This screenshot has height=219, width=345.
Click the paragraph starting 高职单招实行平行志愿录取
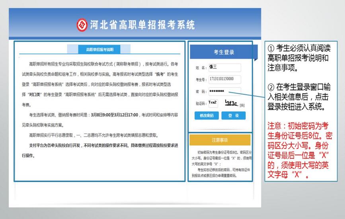94,135
